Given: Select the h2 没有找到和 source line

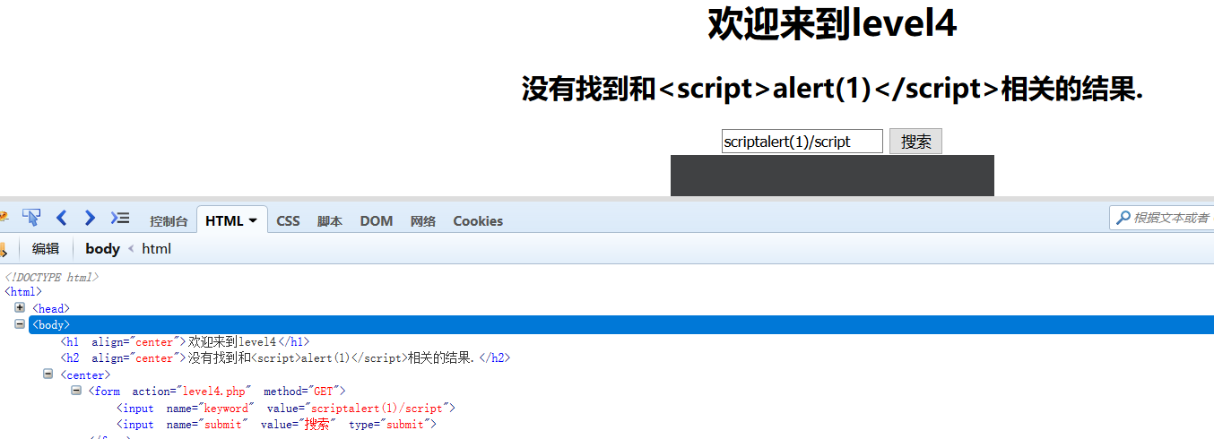Looking at the screenshot, I should [x=285, y=357].
